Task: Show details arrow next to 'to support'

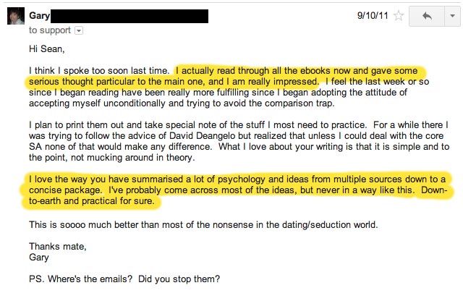Action: coord(79,30)
